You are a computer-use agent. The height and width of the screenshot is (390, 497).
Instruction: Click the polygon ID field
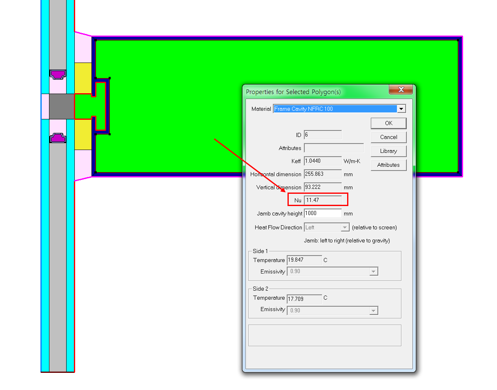(x=323, y=135)
